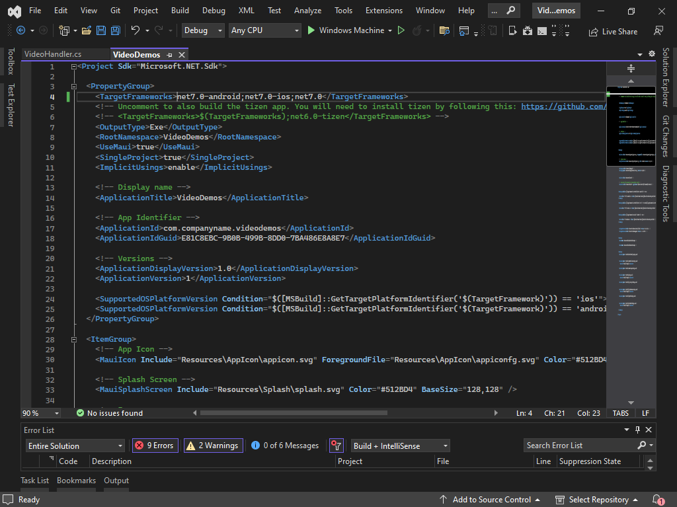Click the Undo arrow icon

pos(136,30)
